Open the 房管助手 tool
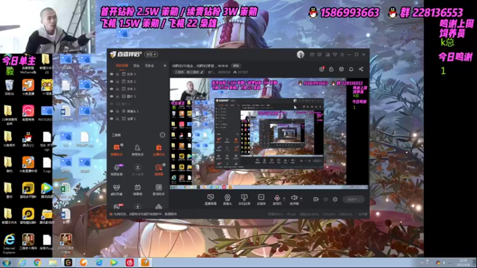This screenshot has width=477, height=268. tap(138, 150)
